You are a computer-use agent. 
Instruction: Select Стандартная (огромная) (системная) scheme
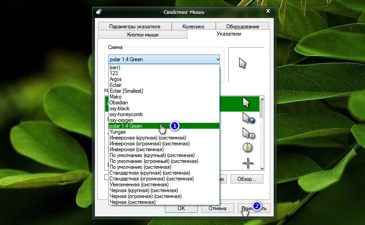[164, 179]
